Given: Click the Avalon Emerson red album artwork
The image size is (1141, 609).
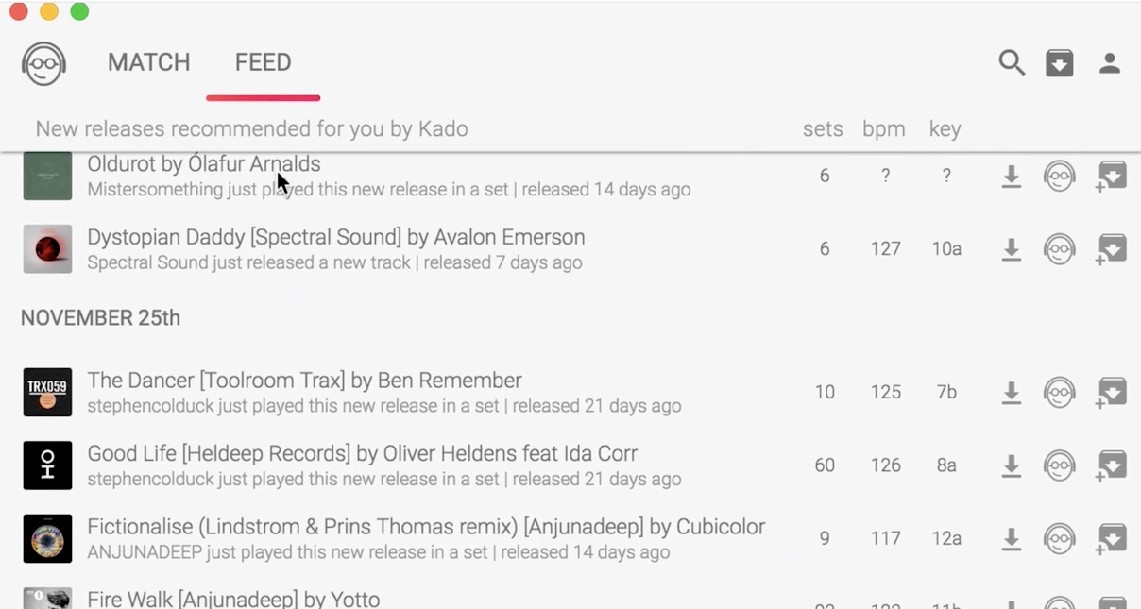Looking at the screenshot, I should (47, 249).
